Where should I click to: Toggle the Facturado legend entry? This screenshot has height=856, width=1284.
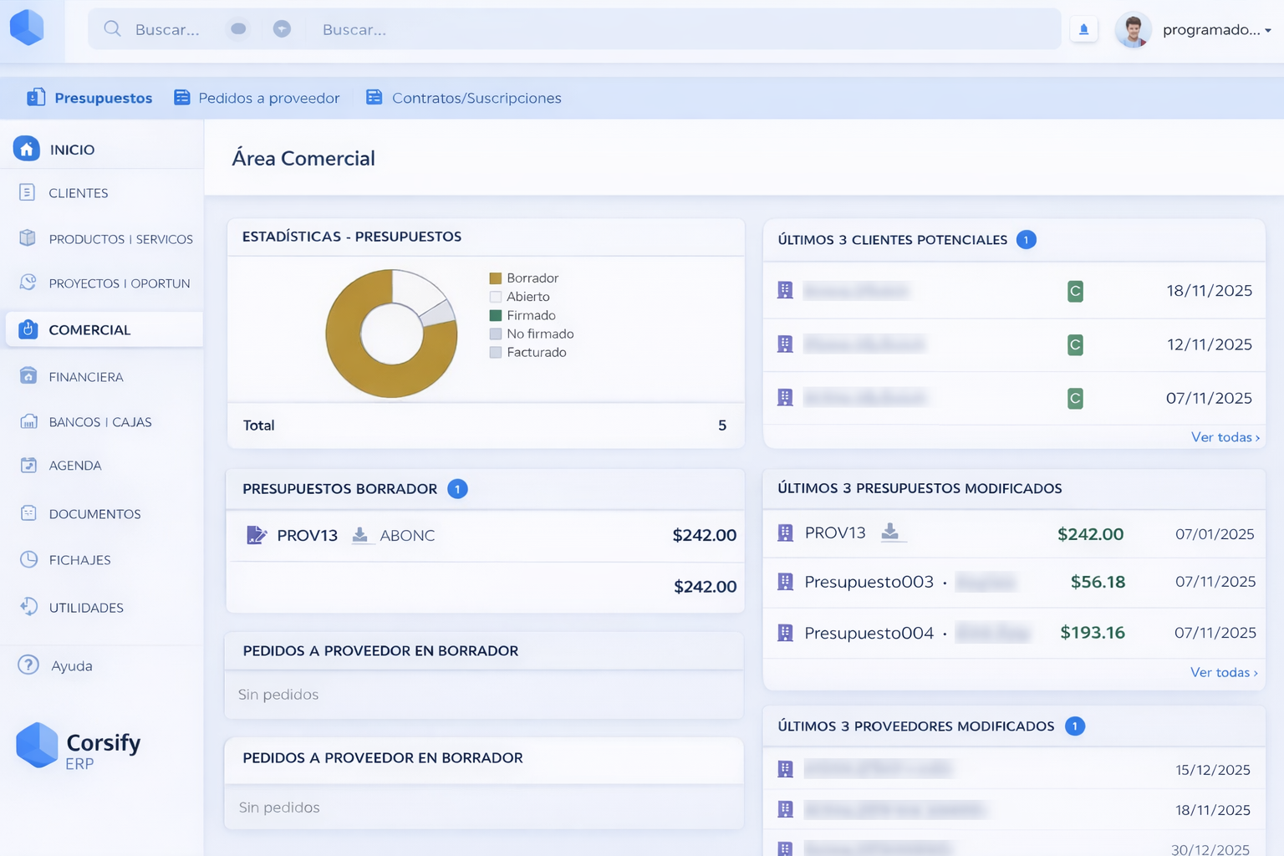click(527, 353)
